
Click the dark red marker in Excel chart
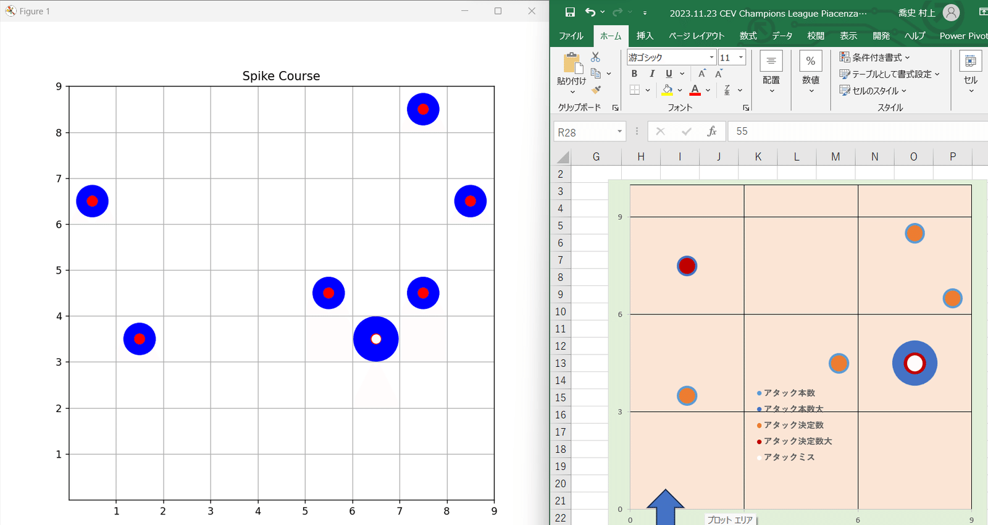pyautogui.click(x=687, y=266)
